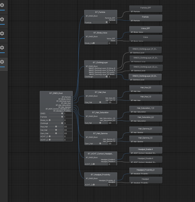
Task: Select the Voice_OFF motion node
Action: [x=146, y=29]
